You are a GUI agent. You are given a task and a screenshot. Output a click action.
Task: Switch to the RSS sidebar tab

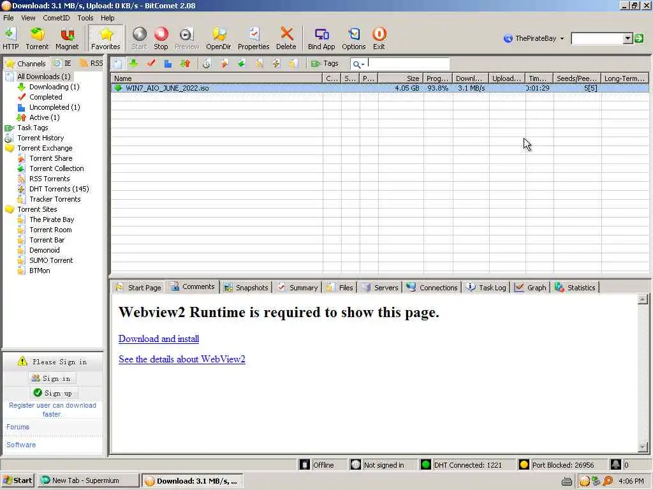click(91, 63)
